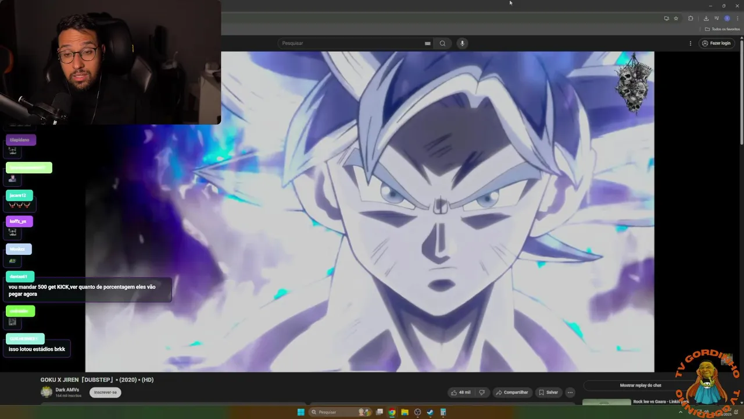
Task: Open Chrome three-dot main menu
Action: pos(738,18)
